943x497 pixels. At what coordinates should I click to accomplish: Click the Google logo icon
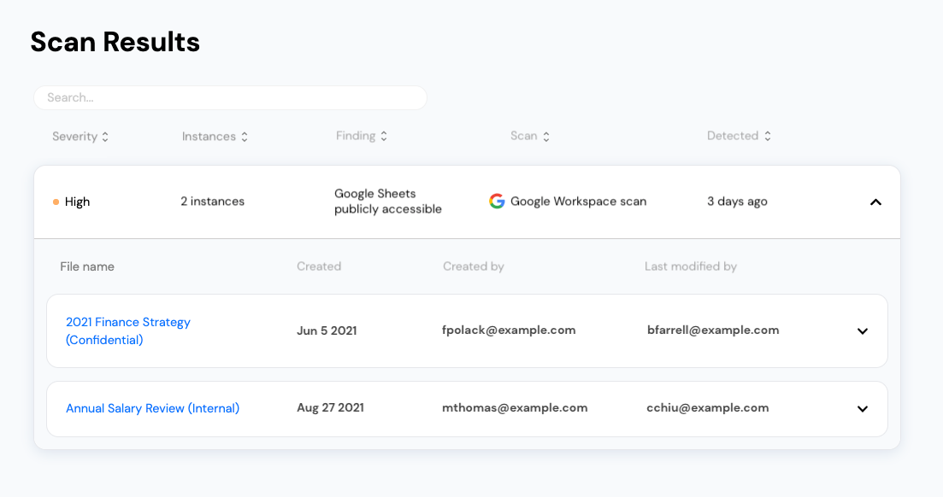pyautogui.click(x=497, y=202)
